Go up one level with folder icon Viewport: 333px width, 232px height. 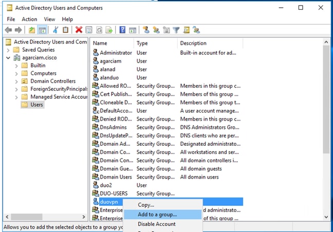[x=32, y=30]
